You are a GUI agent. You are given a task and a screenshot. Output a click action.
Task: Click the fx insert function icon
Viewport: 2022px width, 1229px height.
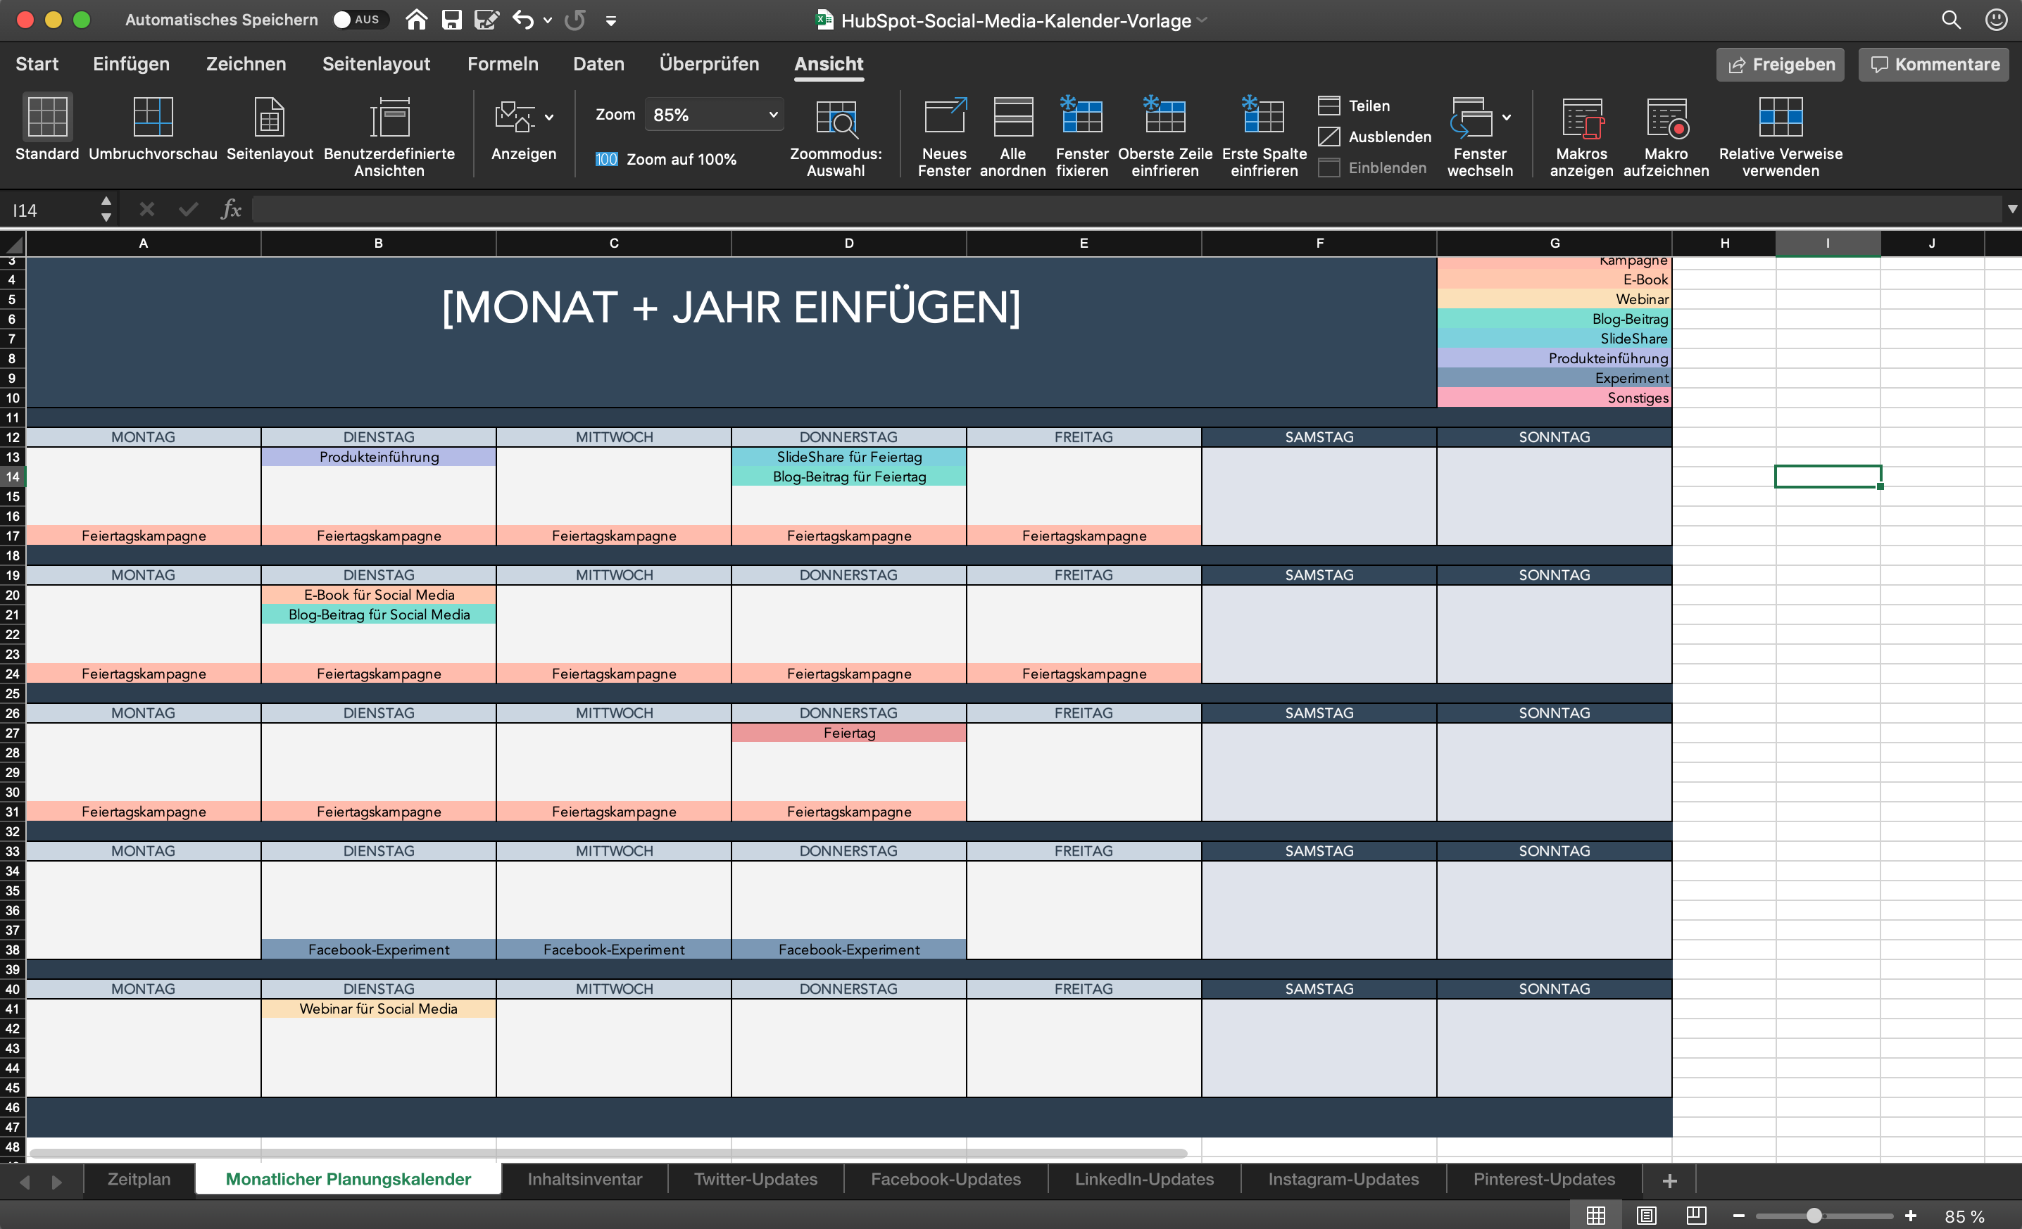[x=231, y=210]
